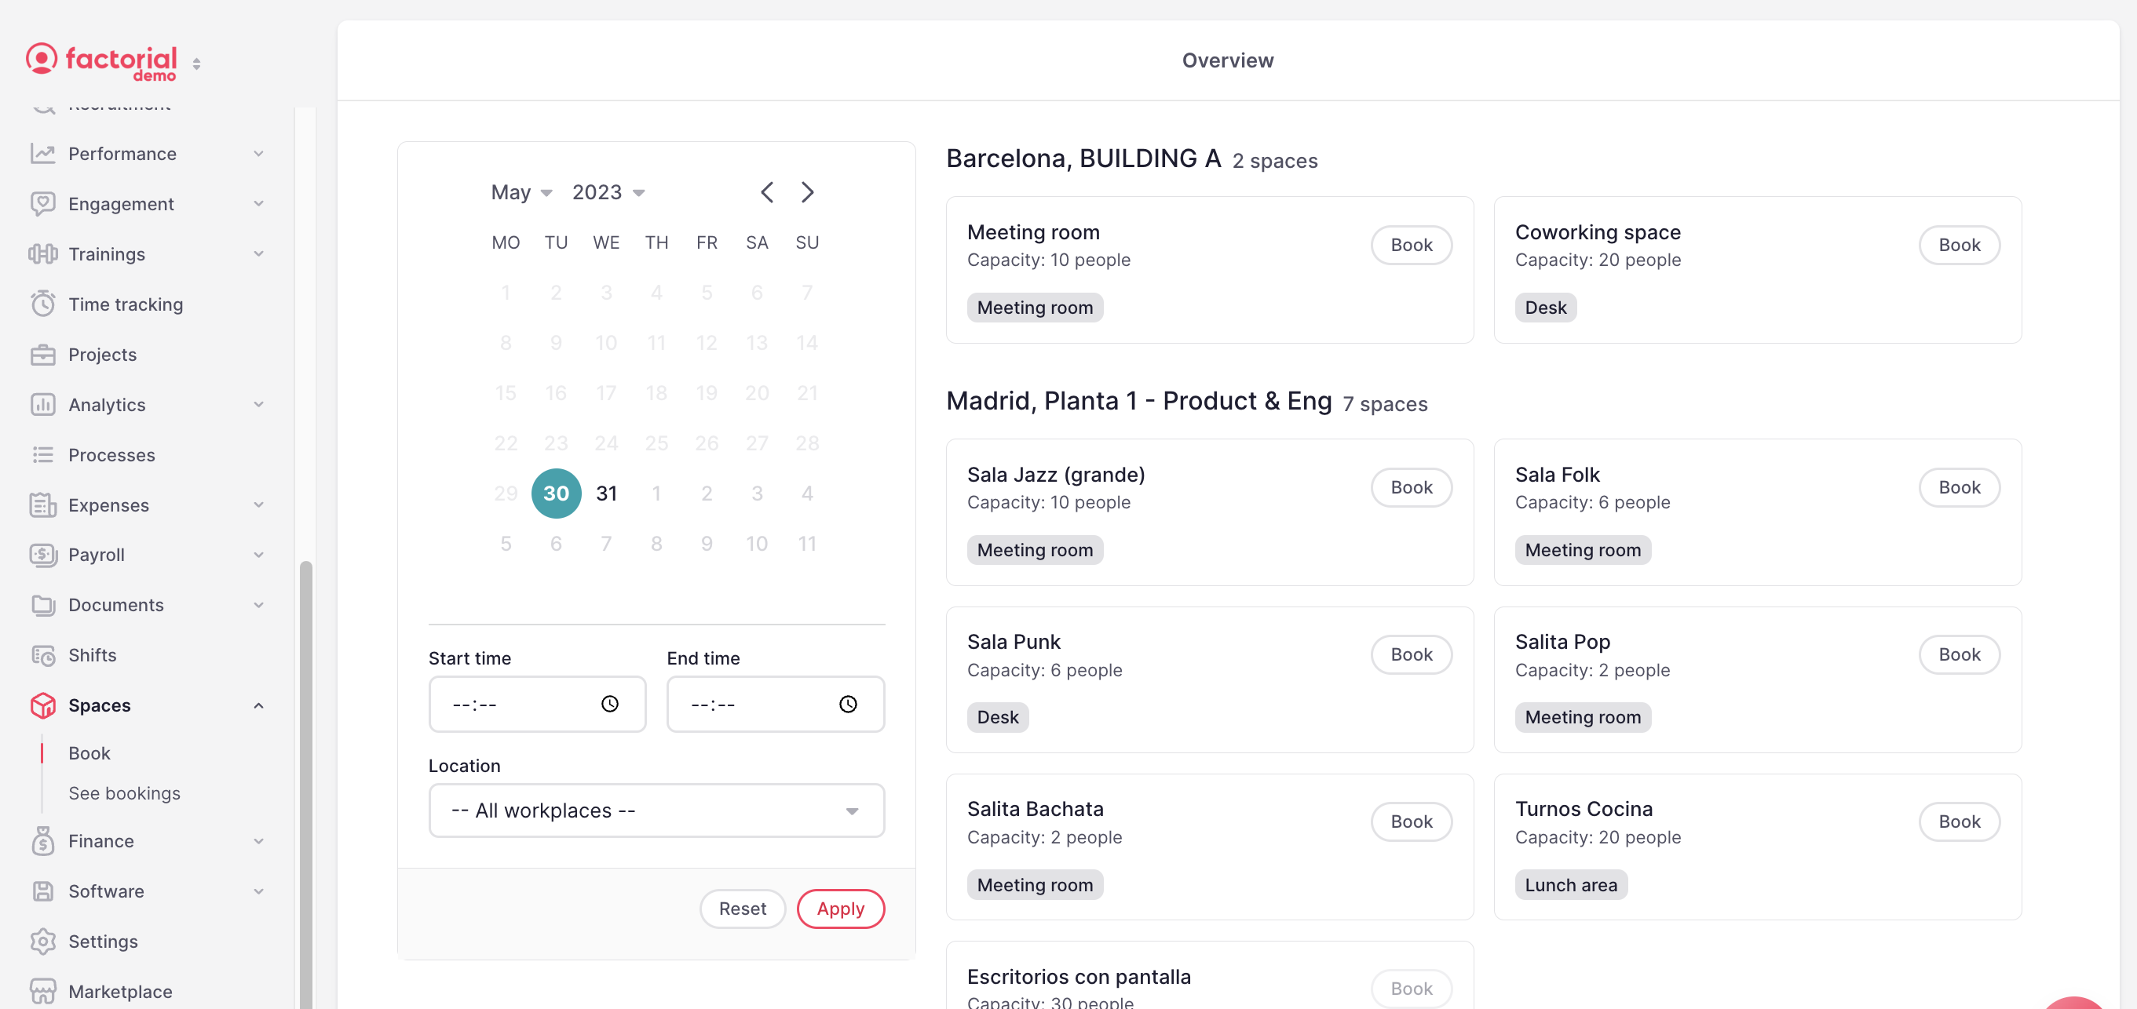Click Reset to clear filter settings

[x=743, y=909]
